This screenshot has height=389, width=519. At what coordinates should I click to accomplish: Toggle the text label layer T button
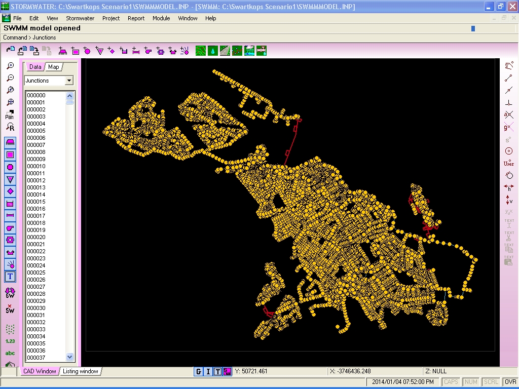pos(10,277)
